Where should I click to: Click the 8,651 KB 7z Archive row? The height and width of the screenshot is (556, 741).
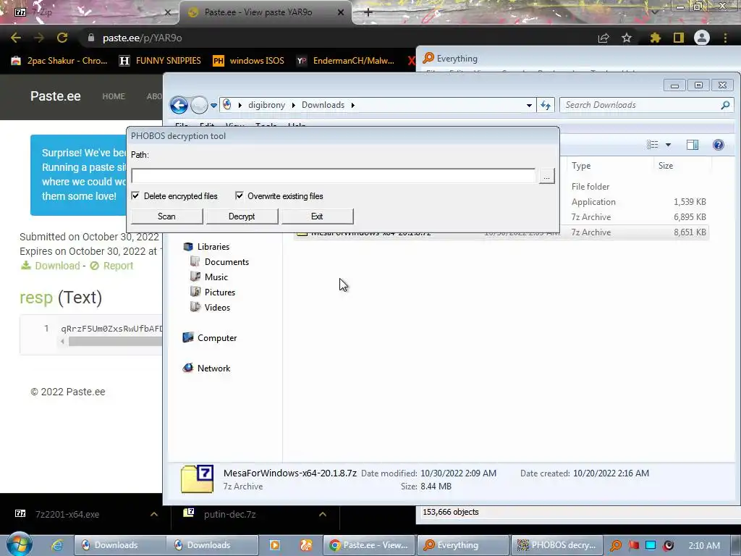point(501,232)
